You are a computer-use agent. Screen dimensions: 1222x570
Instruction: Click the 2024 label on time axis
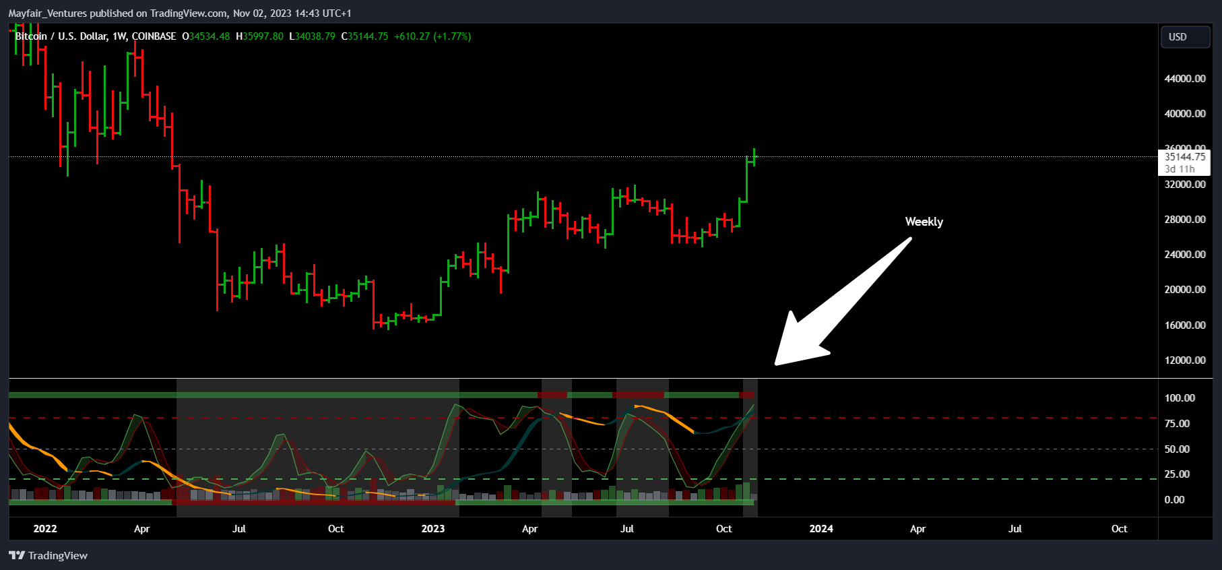tap(821, 529)
